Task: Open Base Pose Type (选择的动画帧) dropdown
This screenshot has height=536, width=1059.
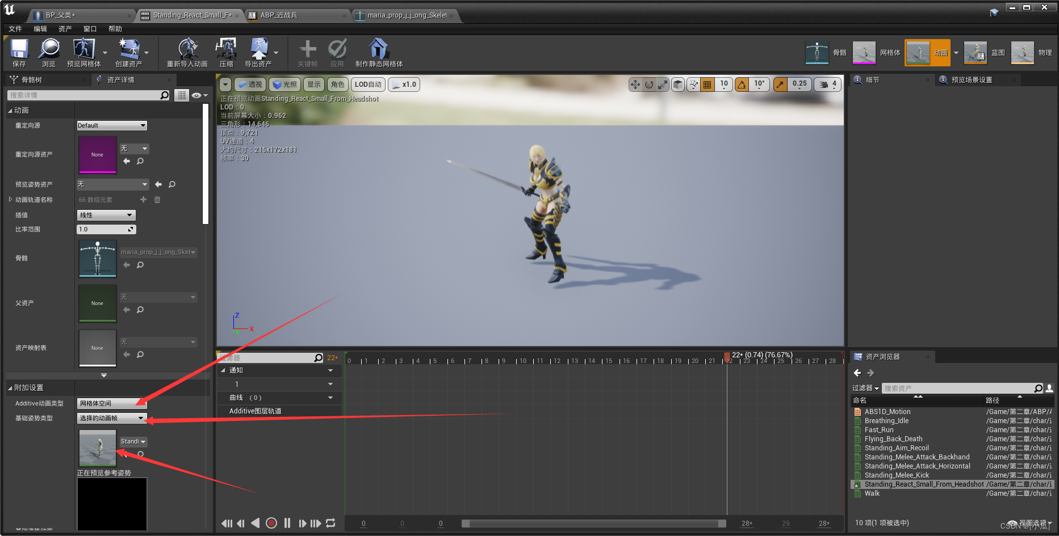Action: tap(112, 418)
